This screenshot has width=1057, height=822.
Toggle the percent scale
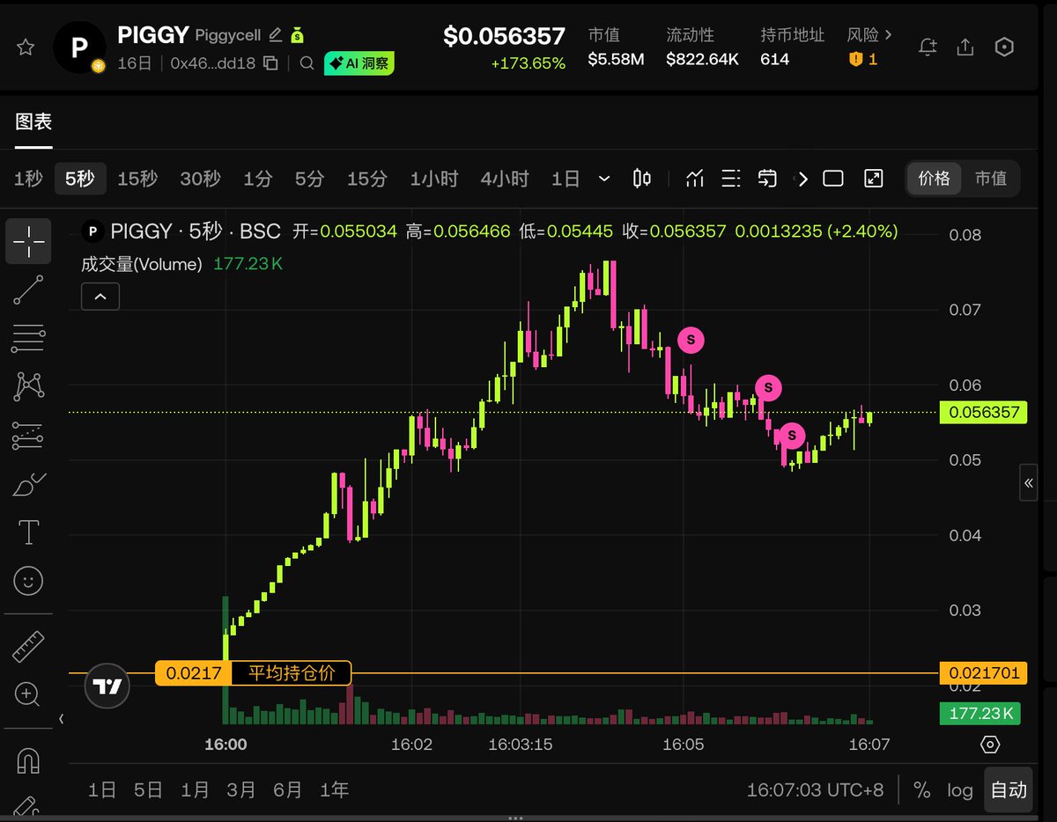(x=921, y=789)
